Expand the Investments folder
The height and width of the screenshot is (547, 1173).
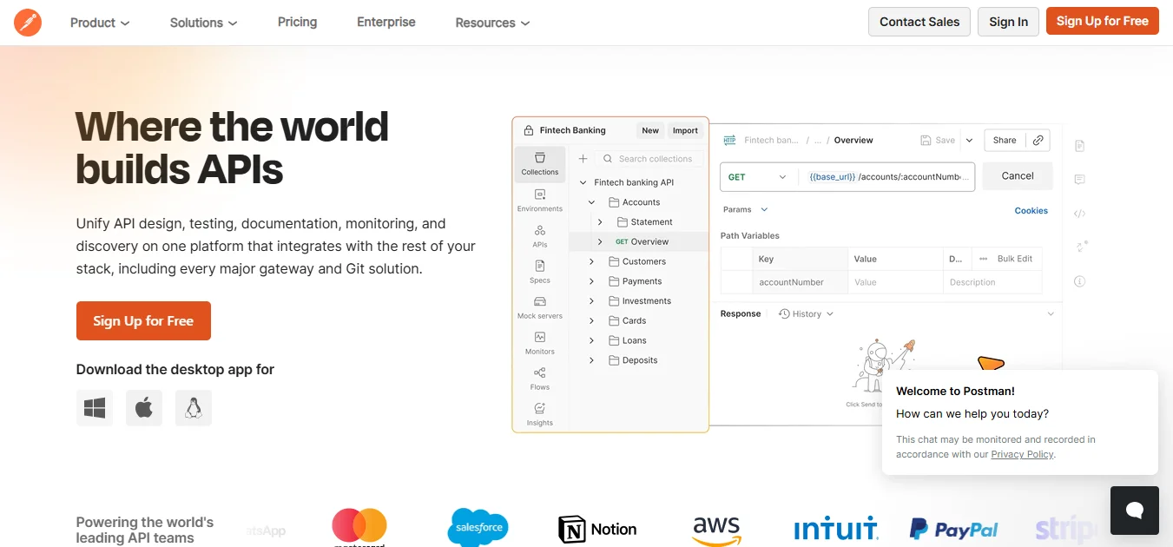(592, 301)
